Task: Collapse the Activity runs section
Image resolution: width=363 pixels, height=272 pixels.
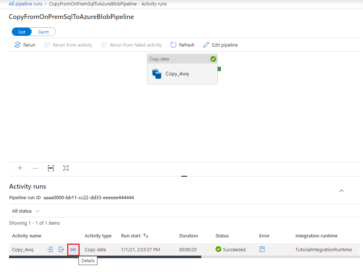Action: coord(341,190)
